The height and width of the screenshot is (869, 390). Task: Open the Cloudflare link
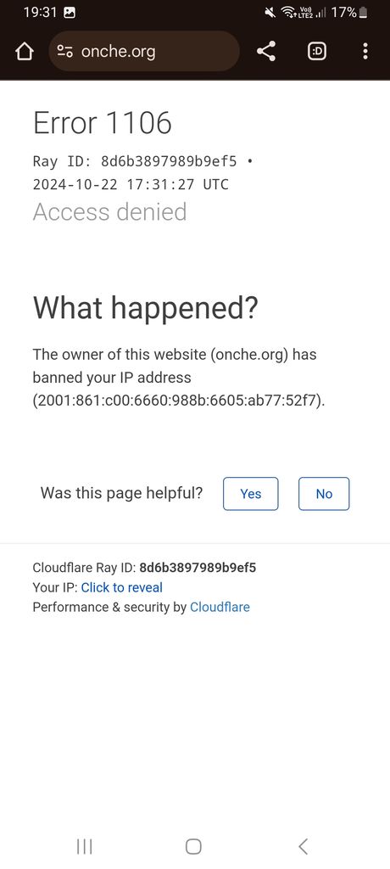220,607
